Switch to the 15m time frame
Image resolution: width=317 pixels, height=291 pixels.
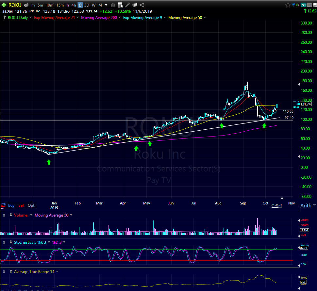point(60,5)
